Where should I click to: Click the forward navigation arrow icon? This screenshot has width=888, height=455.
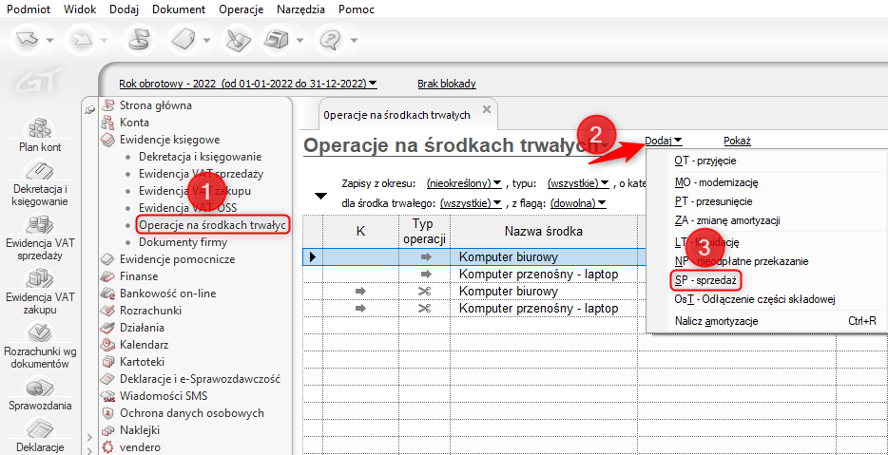coord(83,40)
